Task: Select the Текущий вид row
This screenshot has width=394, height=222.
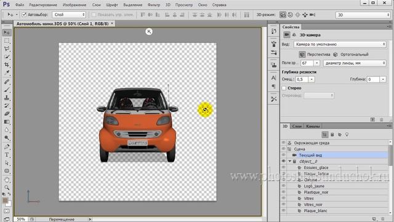Action: click(x=334, y=155)
